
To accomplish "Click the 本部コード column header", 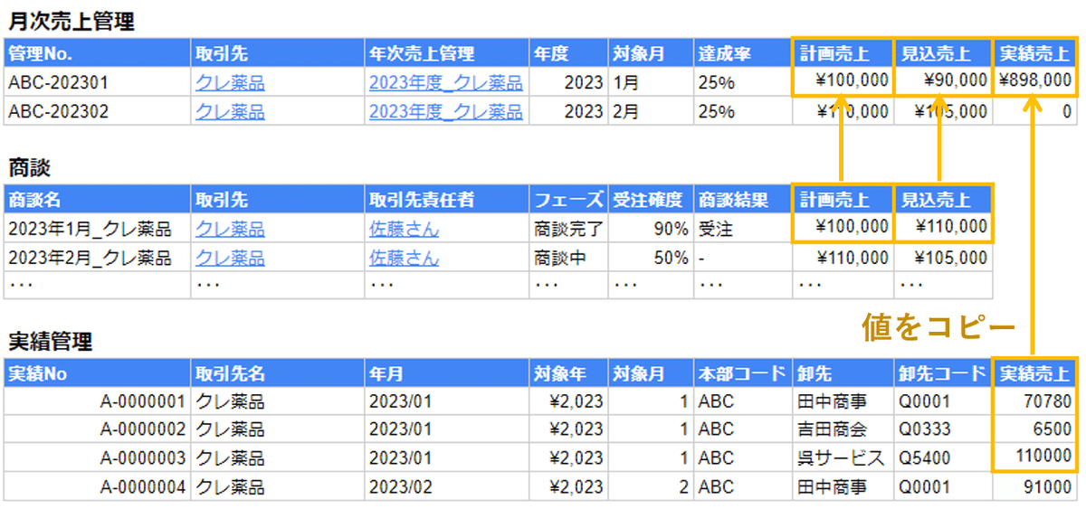I will click(x=742, y=372).
